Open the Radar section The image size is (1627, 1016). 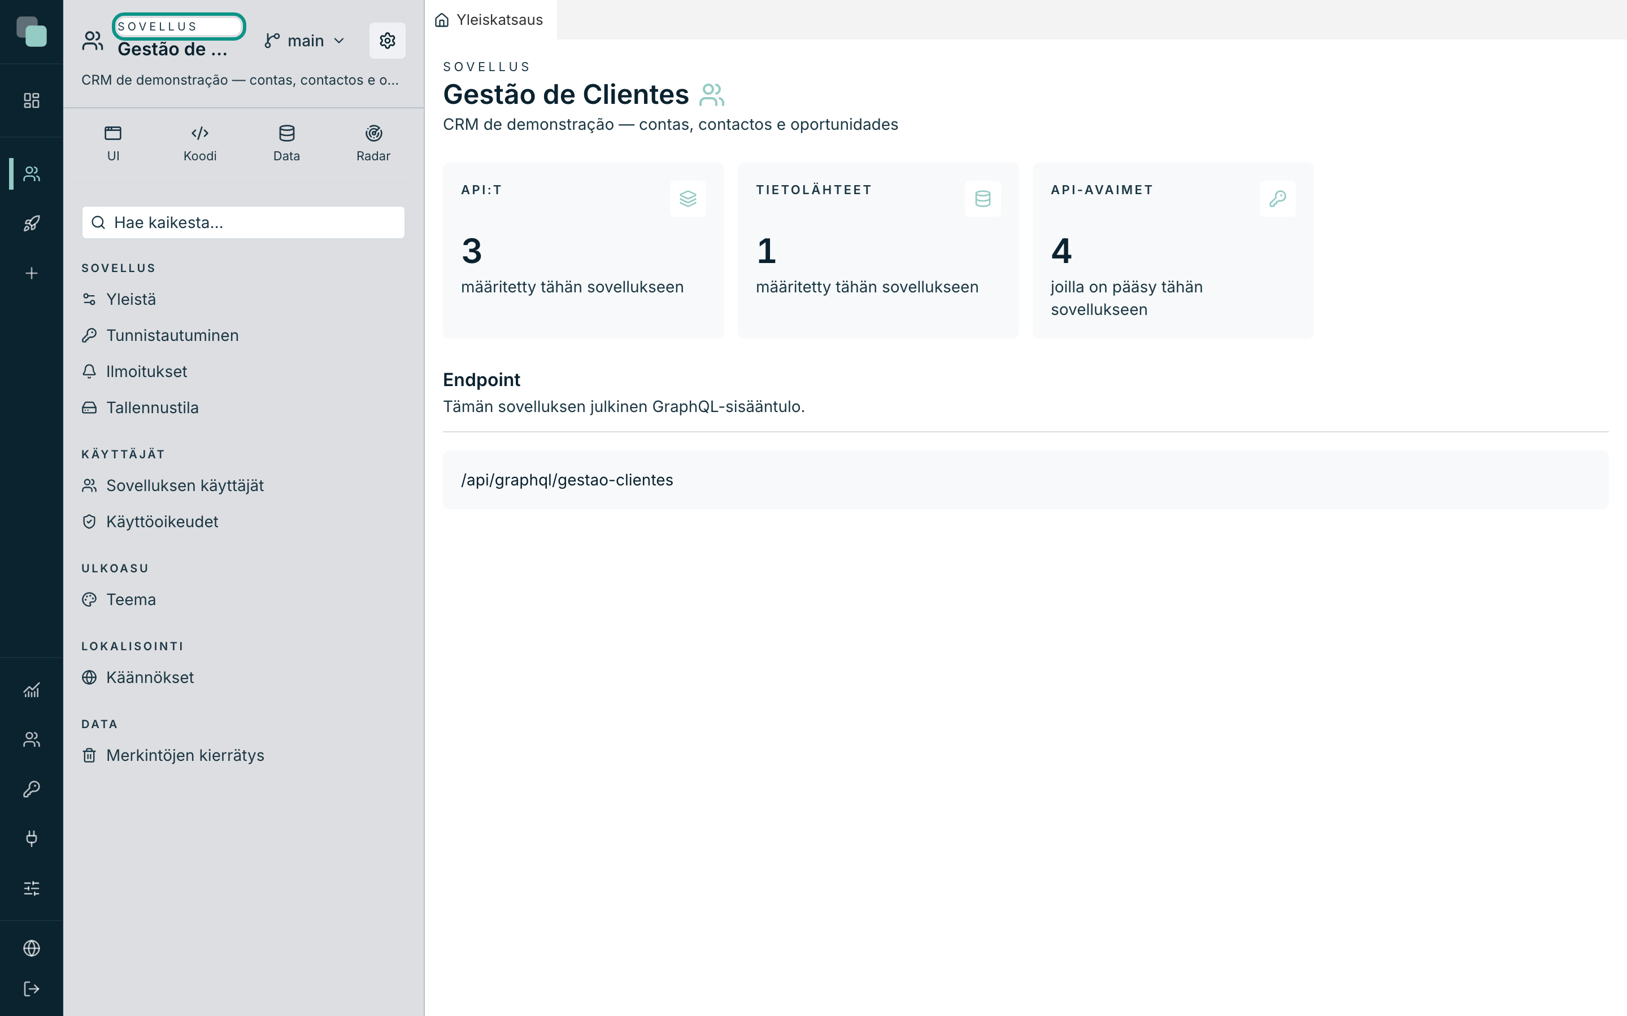pos(373,144)
